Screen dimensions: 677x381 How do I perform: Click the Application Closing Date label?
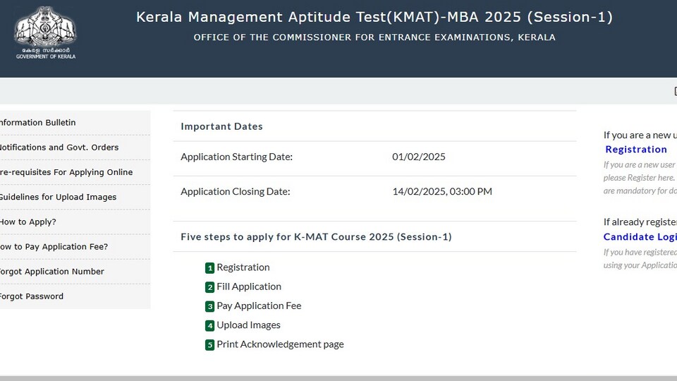(236, 191)
